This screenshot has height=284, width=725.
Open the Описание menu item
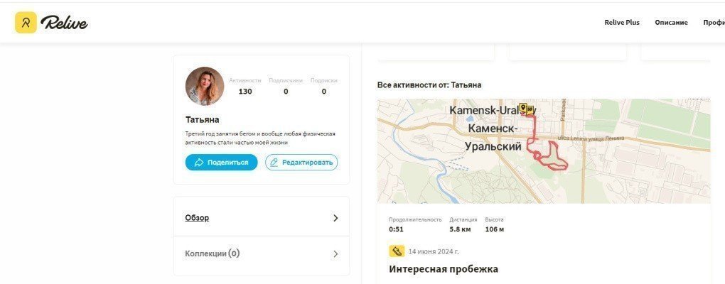coord(672,22)
